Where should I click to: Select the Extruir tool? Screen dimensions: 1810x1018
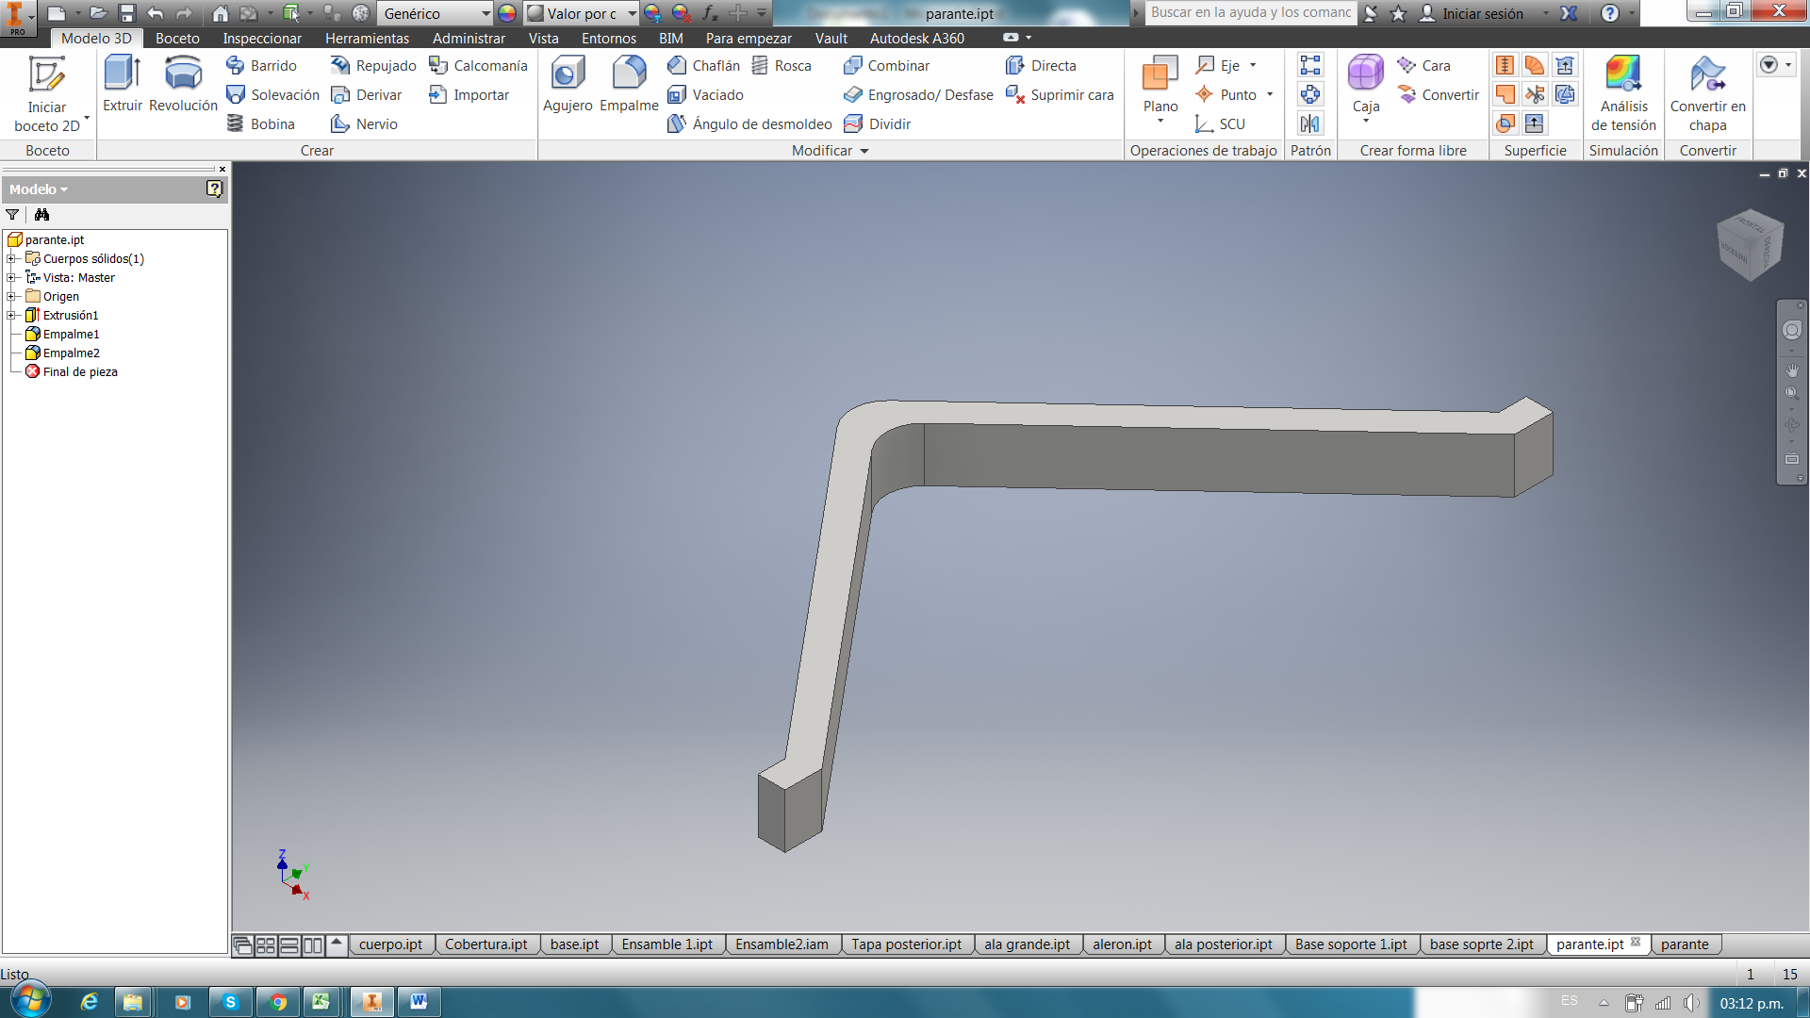pyautogui.click(x=122, y=83)
